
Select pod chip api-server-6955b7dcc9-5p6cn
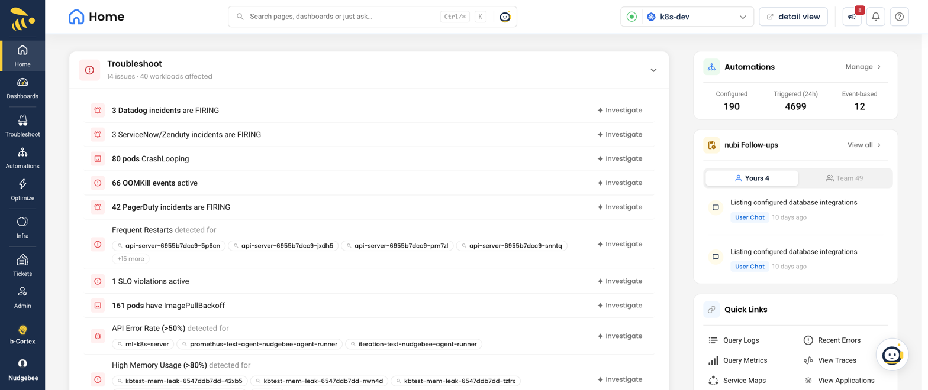pos(169,245)
